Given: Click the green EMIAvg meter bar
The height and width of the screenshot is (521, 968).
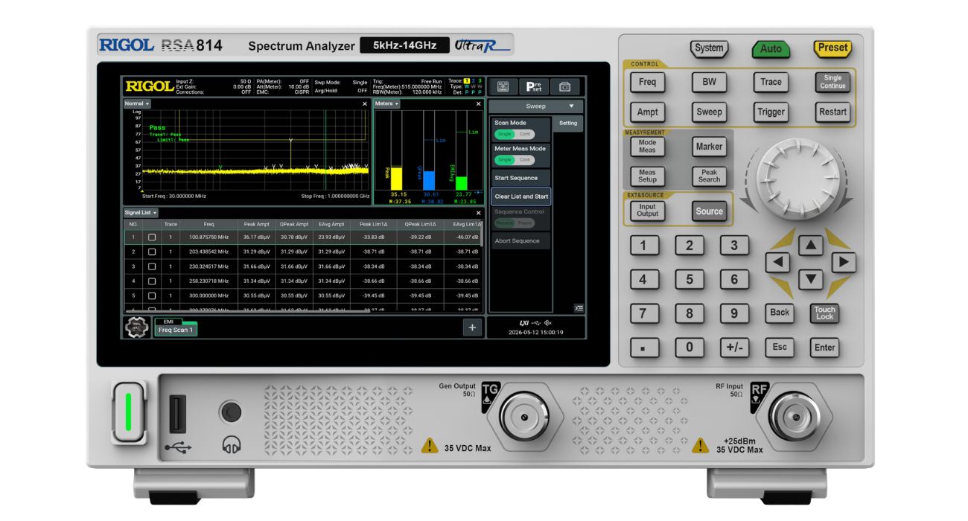Looking at the screenshot, I should [462, 183].
